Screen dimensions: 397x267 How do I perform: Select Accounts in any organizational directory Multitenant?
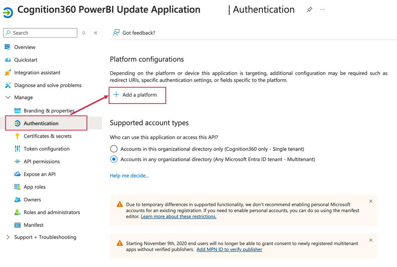[x=114, y=159]
